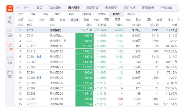184x110 pixels.
Task: Switch to the 国际期货 tab
Action: click(x=93, y=8)
